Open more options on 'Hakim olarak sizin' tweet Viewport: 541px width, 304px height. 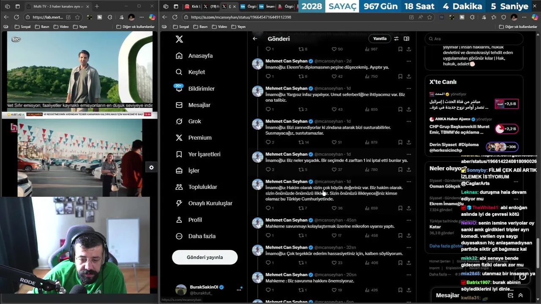pyautogui.click(x=409, y=182)
